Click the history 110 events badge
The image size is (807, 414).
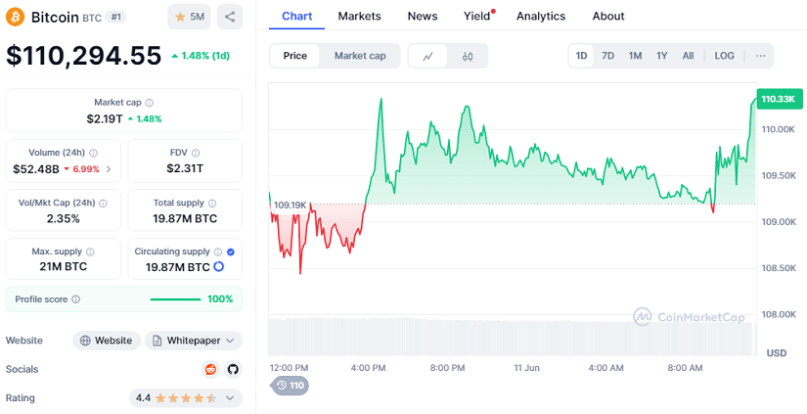[x=291, y=386]
